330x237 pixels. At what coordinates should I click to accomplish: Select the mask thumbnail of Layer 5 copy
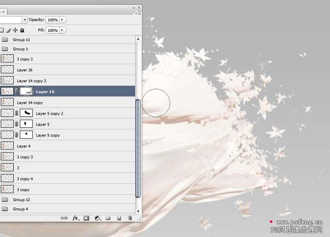click(26, 135)
